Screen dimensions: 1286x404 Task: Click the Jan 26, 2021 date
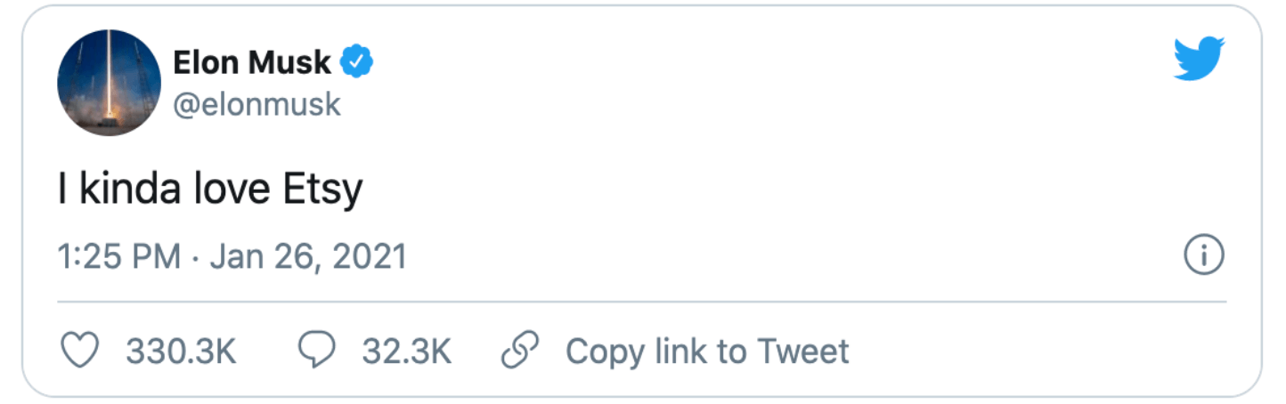click(x=308, y=257)
